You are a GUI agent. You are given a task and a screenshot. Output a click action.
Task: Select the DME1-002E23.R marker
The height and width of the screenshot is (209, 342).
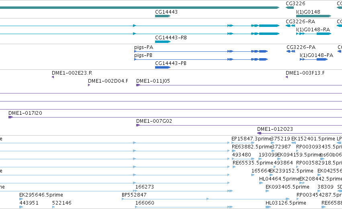pos(53,77)
